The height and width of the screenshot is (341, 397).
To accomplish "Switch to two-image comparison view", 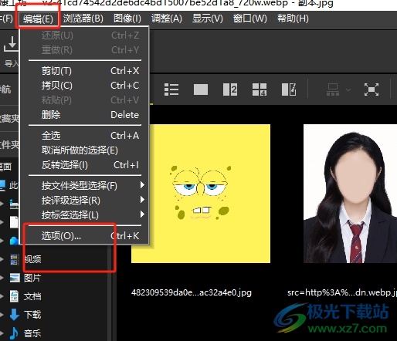I will click(x=230, y=89).
